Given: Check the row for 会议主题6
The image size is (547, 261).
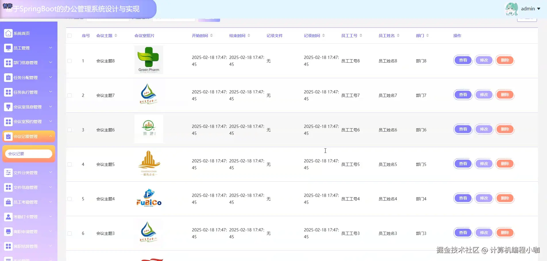Looking at the screenshot, I should pyautogui.click(x=70, y=130).
